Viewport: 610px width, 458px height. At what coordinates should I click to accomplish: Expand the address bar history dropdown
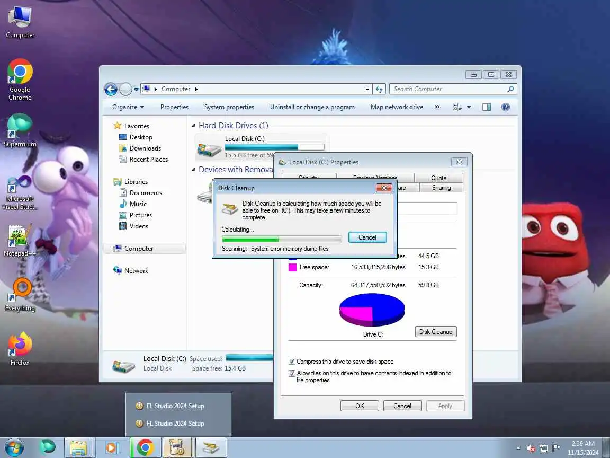click(x=367, y=89)
